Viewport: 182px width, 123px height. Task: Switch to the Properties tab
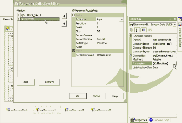(139, 120)
